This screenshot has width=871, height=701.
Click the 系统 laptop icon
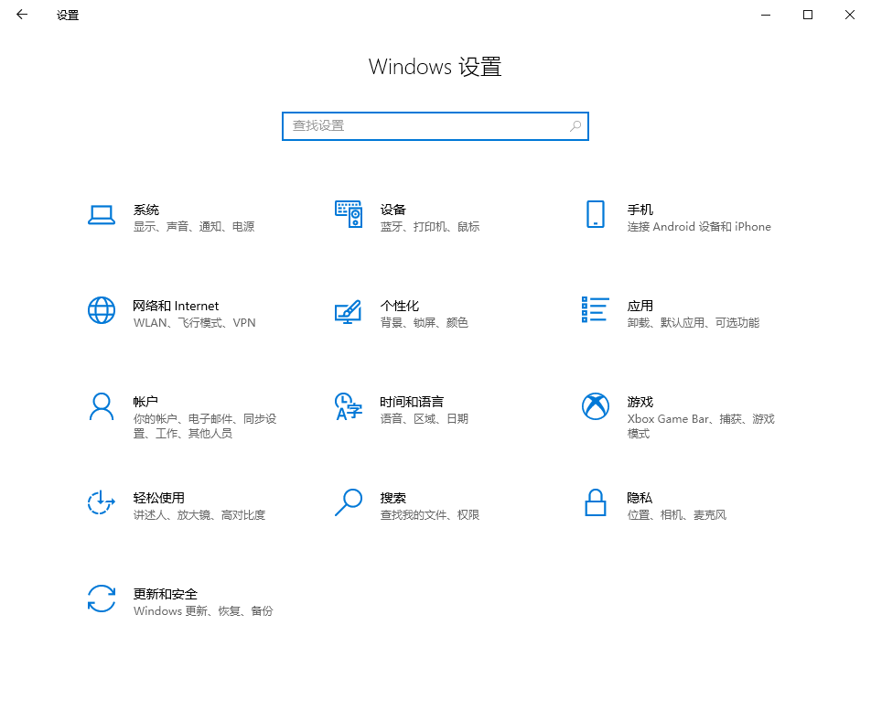click(102, 215)
